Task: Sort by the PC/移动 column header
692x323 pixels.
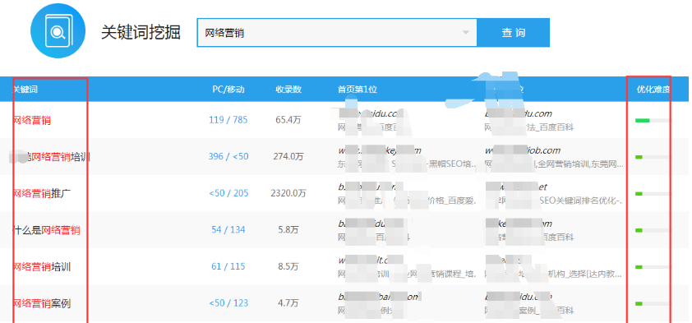Action: pyautogui.click(x=228, y=90)
